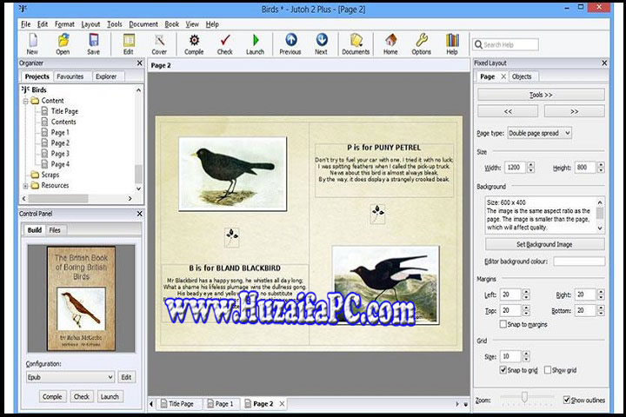
Task: Click the << previous page button
Action: (x=508, y=111)
